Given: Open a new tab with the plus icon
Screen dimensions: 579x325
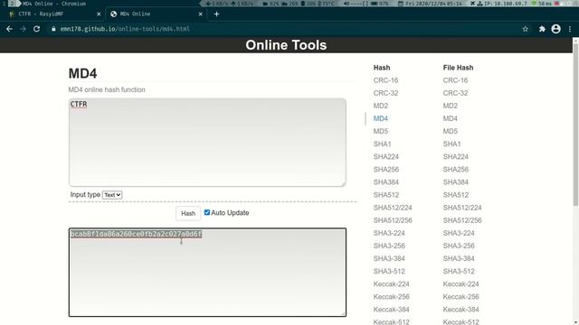Looking at the screenshot, I should (216, 14).
